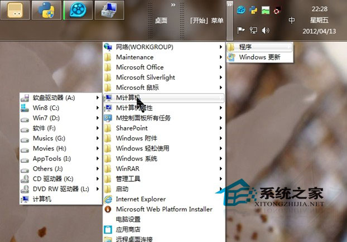This screenshot has height=242, width=347.
Task: Click the volume speaker icon in system tray
Action: [x=265, y=30]
